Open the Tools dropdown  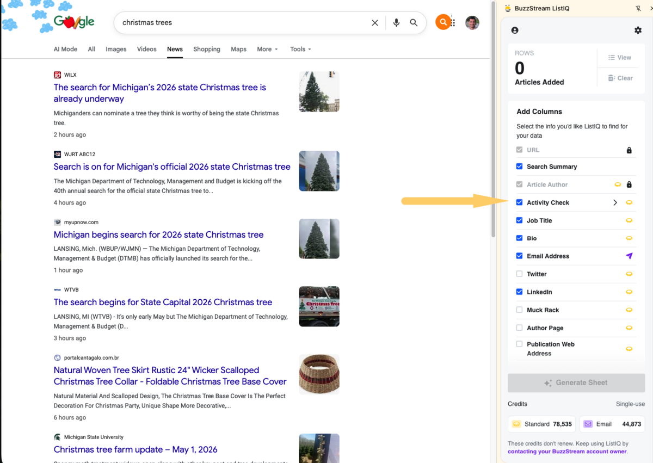tap(300, 49)
